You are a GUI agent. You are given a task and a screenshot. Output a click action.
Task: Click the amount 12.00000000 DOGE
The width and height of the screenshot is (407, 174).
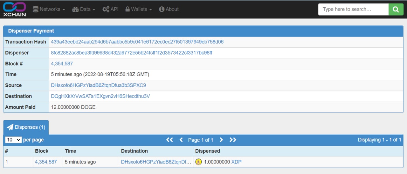coord(73,107)
